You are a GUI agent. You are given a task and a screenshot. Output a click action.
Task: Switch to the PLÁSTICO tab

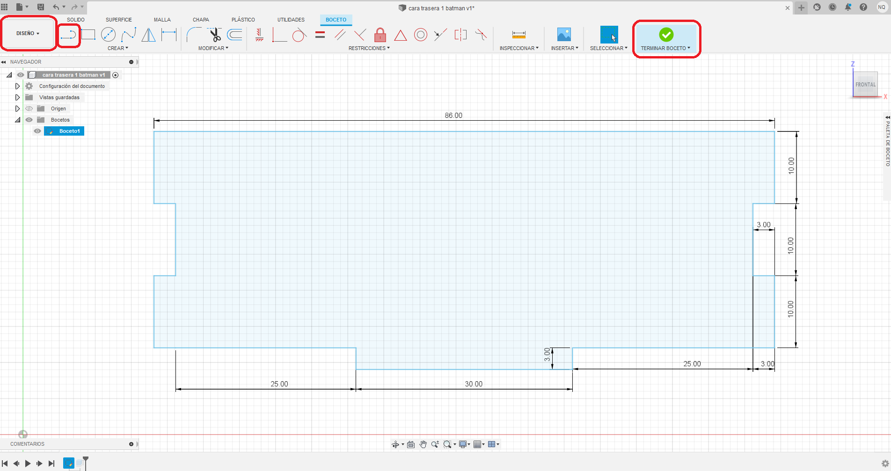click(x=243, y=20)
